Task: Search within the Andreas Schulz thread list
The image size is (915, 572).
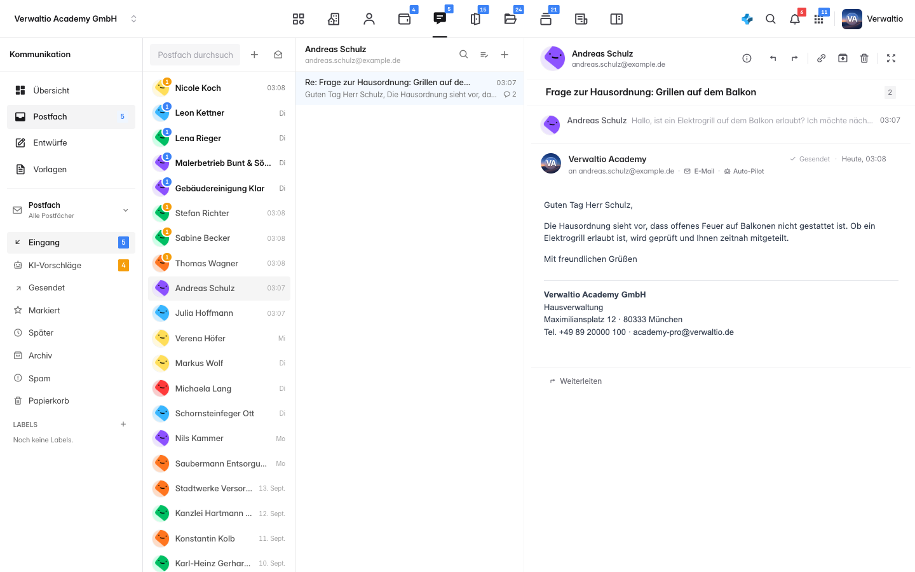Action: click(464, 55)
